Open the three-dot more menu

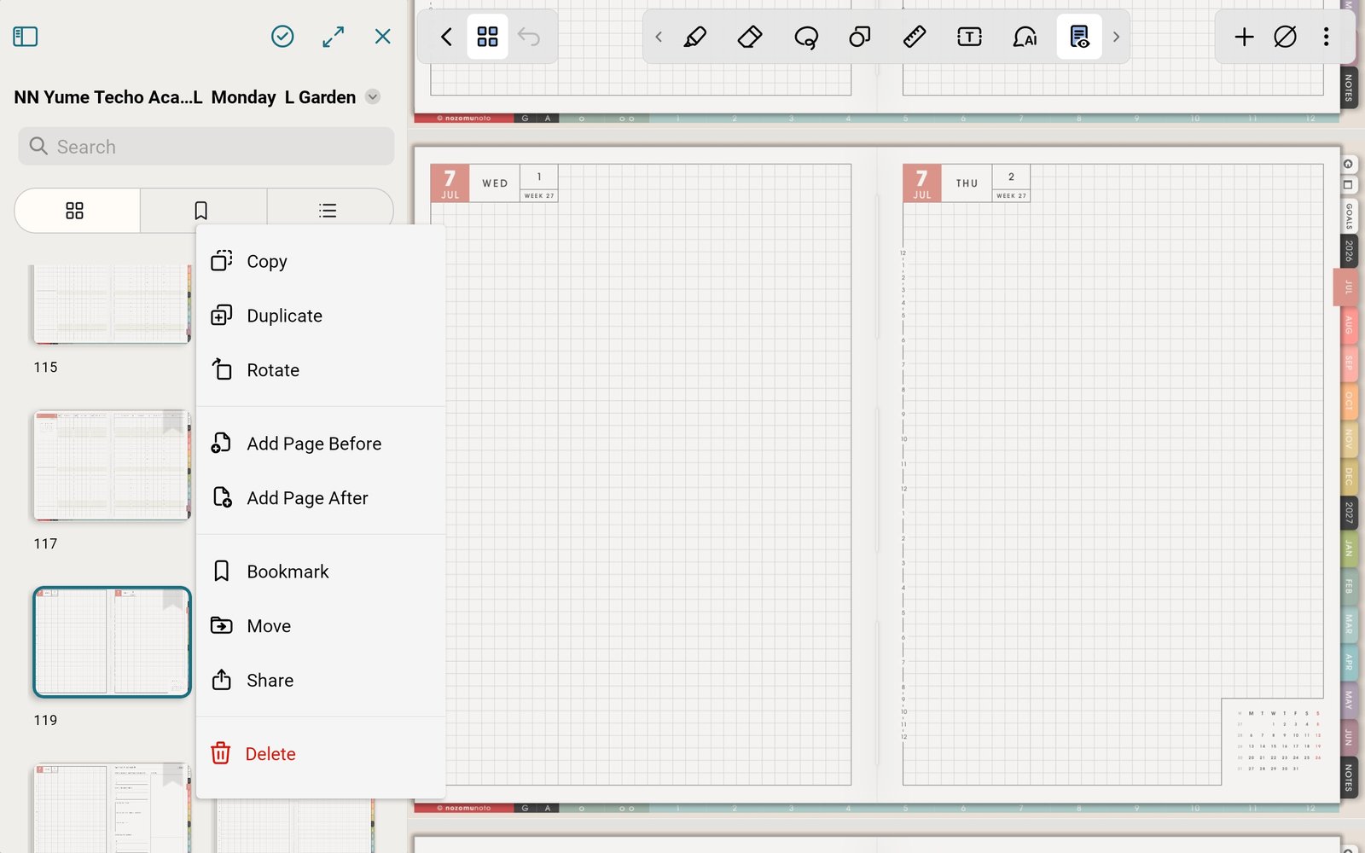[1326, 37]
